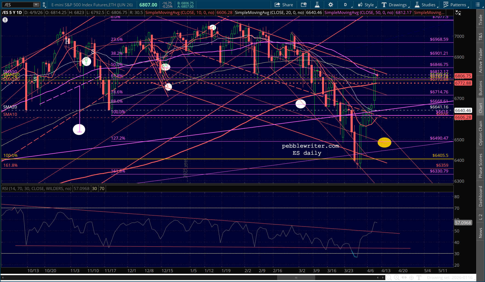Click the last price 6807.00 display
Viewport: 485px width, 282px height.
point(148,5)
